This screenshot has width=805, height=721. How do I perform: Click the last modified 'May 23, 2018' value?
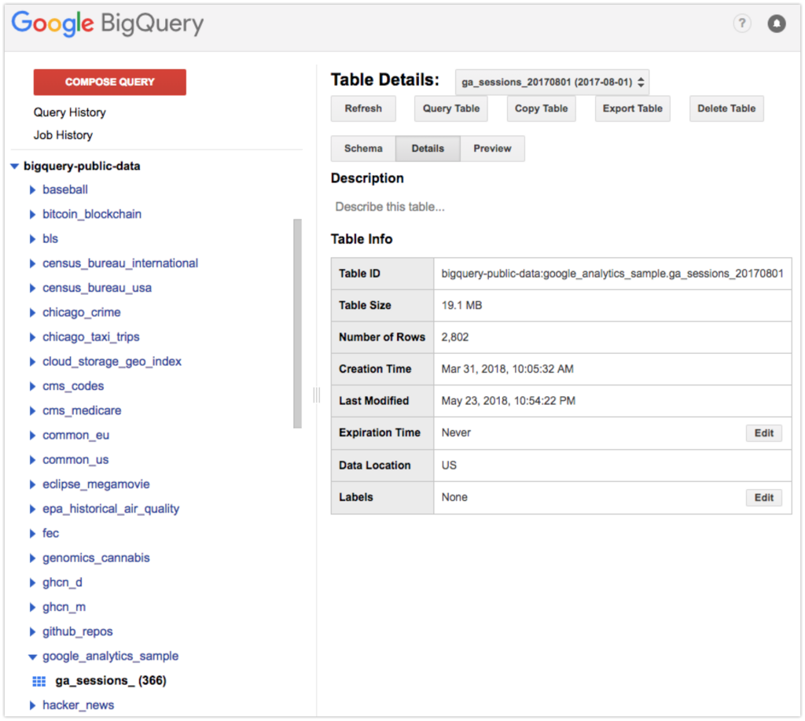(509, 401)
